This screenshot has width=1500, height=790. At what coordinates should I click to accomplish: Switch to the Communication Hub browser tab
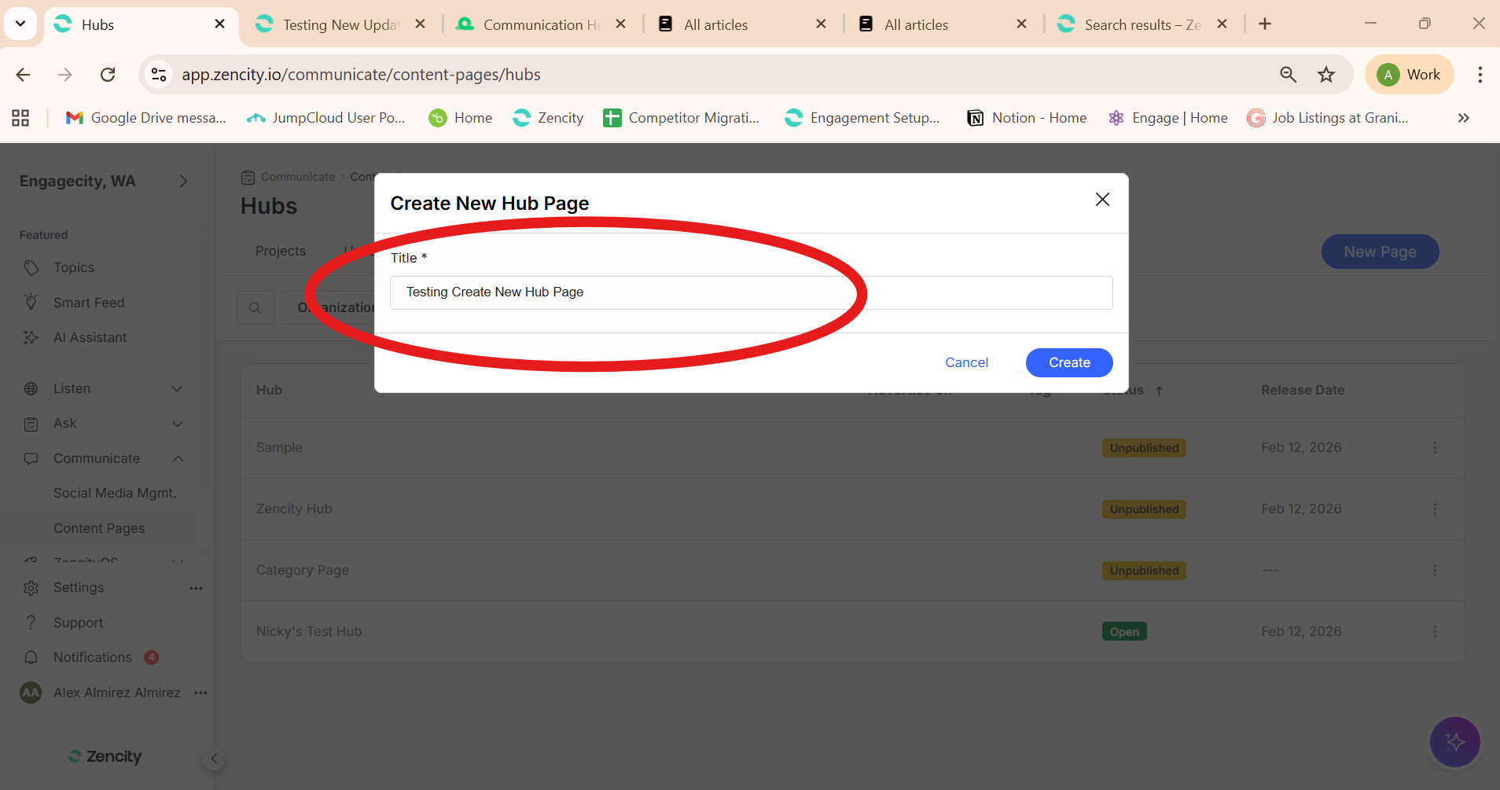coord(540,24)
